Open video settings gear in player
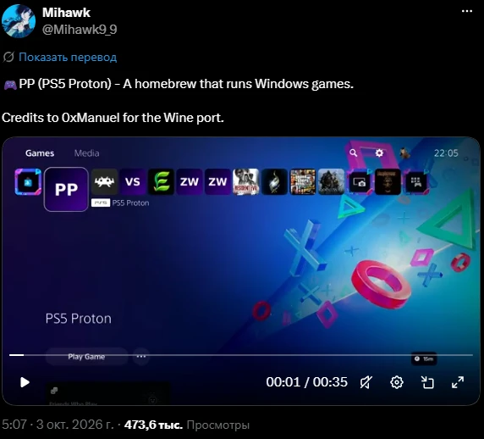 pos(397,382)
